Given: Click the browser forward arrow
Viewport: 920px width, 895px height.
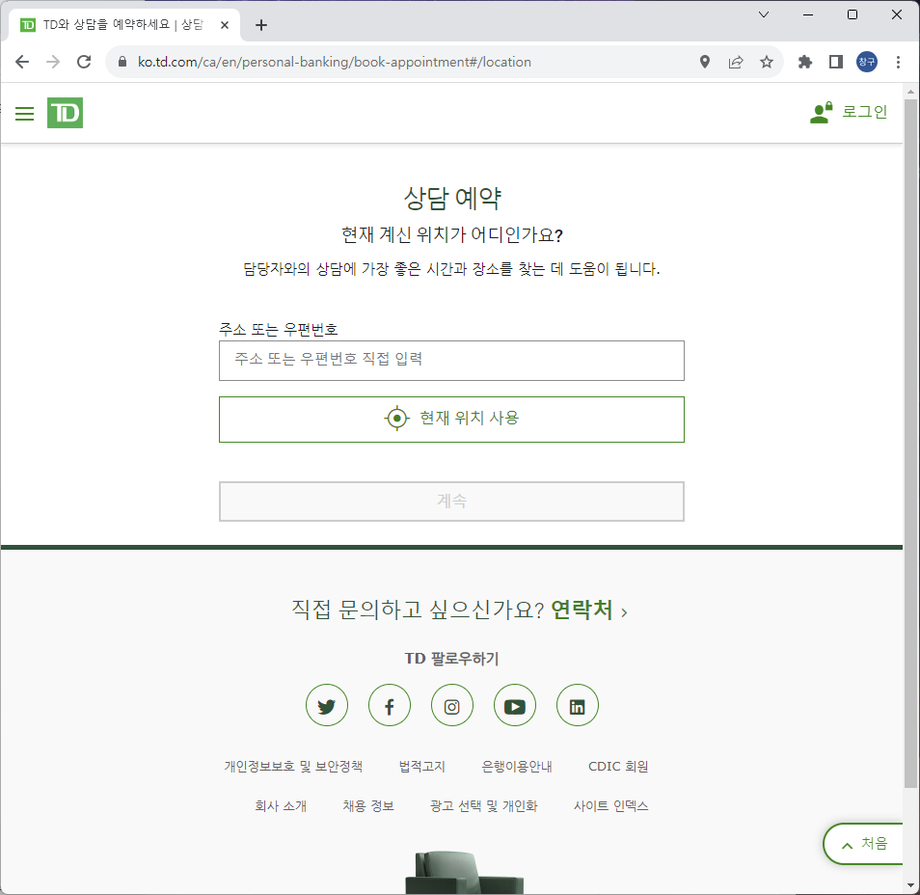Looking at the screenshot, I should 53,62.
